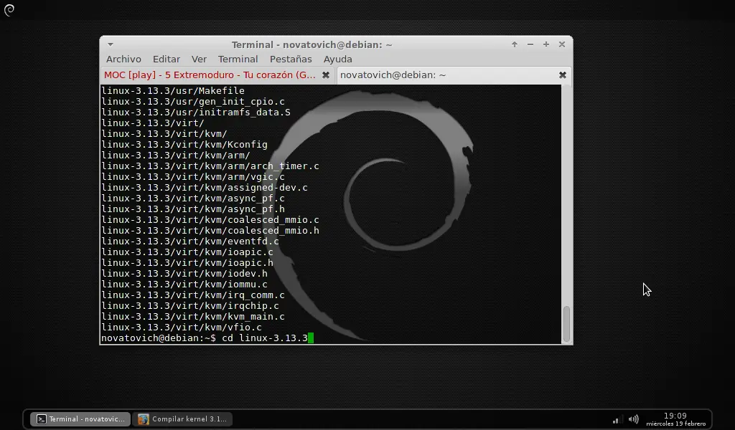Click the line linux-3.13.3/virt/kvm/Kconfig
This screenshot has height=430, width=735.
[x=184, y=145]
